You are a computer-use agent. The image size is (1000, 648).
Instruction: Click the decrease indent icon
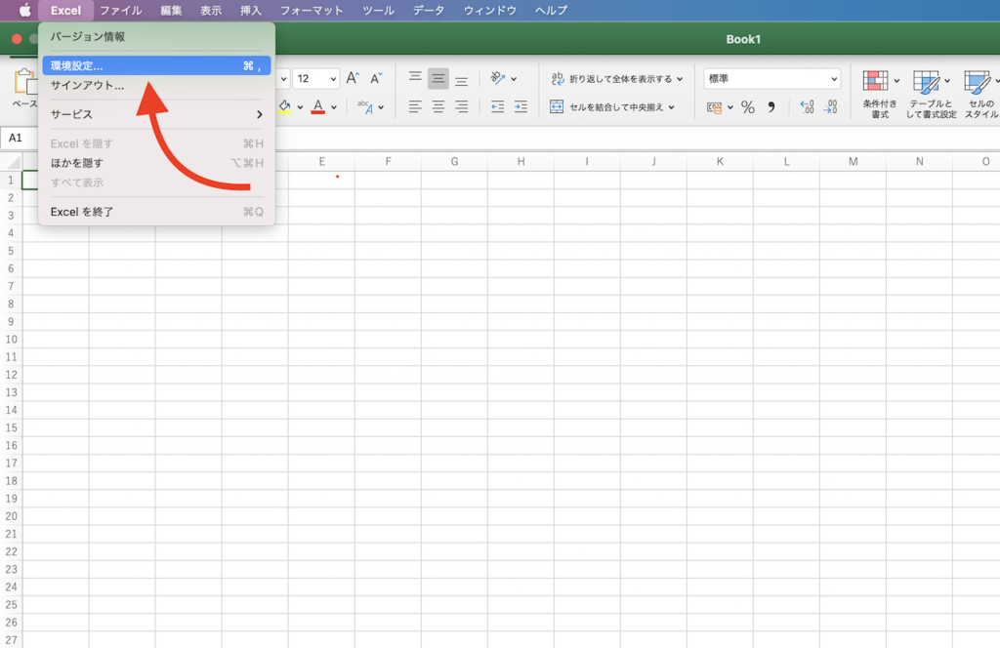click(498, 106)
